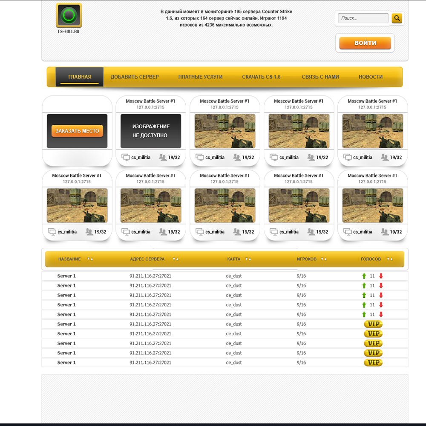Click the VIP badge in the last table row
Image resolution: width=426 pixels, height=426 pixels.
(373, 363)
